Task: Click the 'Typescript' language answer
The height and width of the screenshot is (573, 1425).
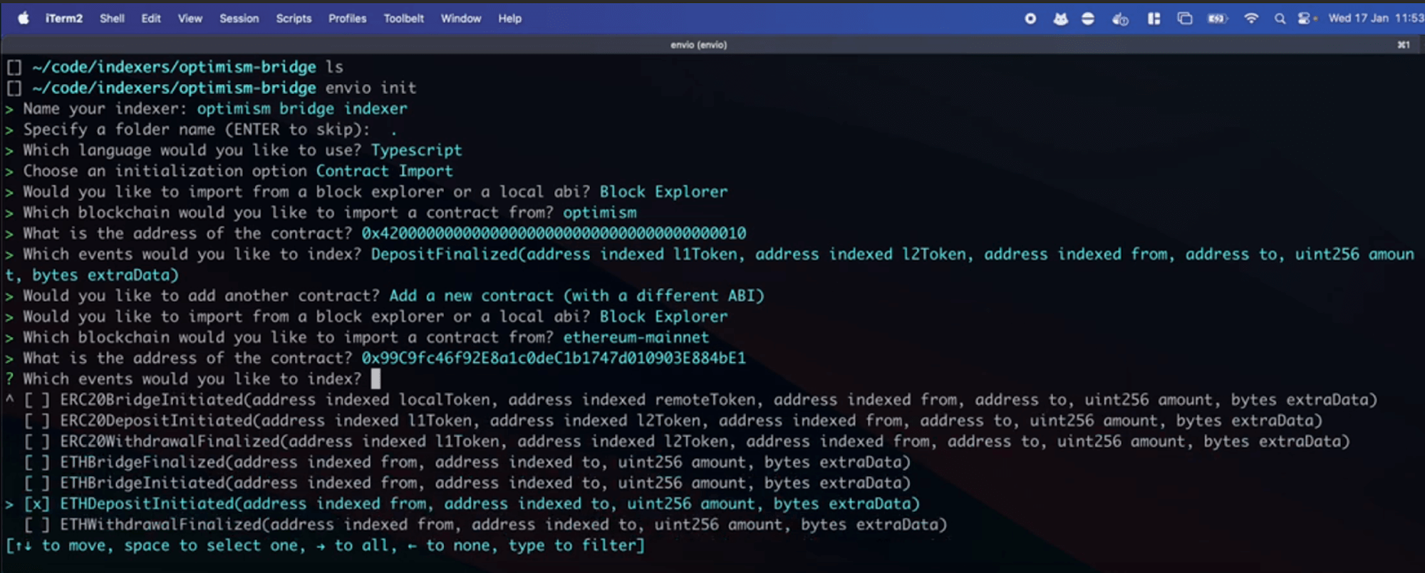Action: (x=416, y=150)
